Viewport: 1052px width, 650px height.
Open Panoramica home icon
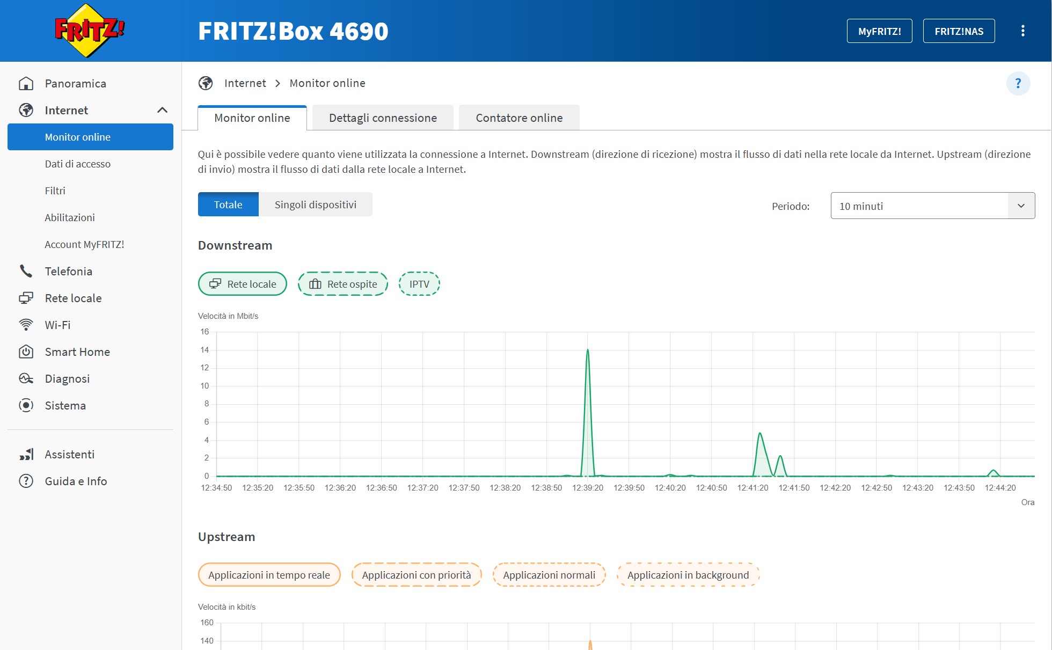pyautogui.click(x=26, y=83)
